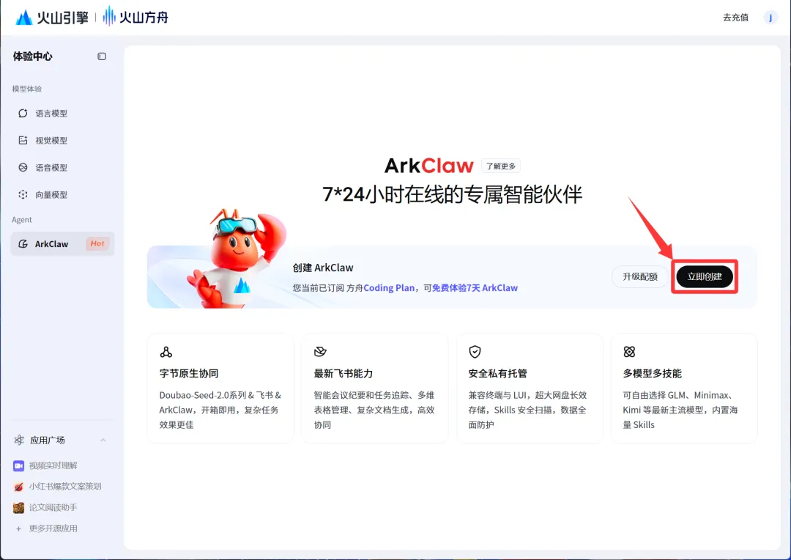Click the 7*24小时在线的专属智能伙伴 headline
This screenshot has height=560, width=791.
[x=452, y=194]
